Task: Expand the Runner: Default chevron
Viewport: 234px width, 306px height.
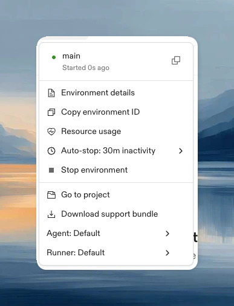Action: pos(167,253)
